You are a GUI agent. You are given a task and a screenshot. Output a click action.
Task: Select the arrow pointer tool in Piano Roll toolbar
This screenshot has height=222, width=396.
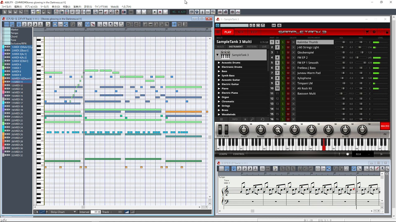pos(87,24)
